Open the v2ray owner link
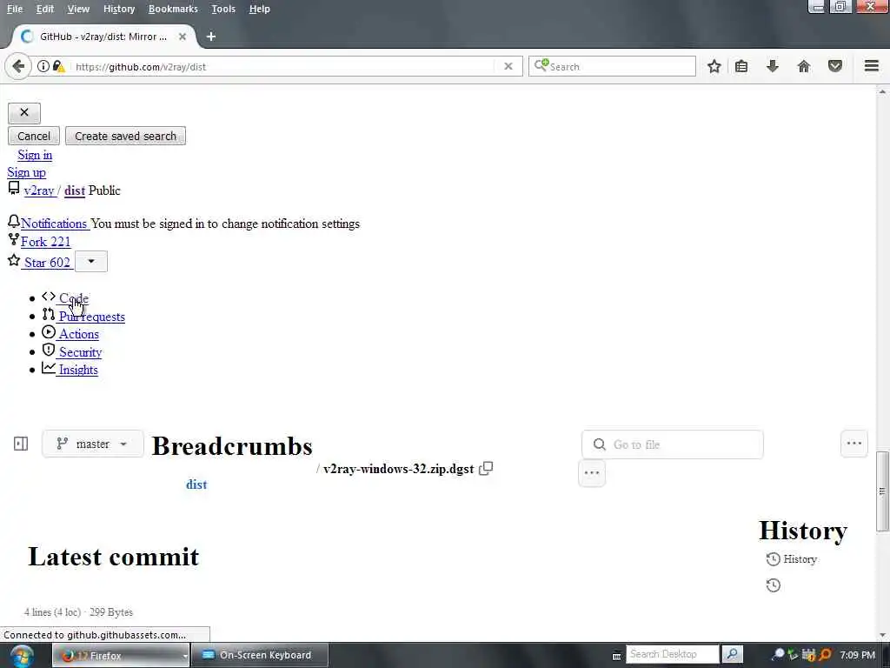 pyautogui.click(x=39, y=190)
